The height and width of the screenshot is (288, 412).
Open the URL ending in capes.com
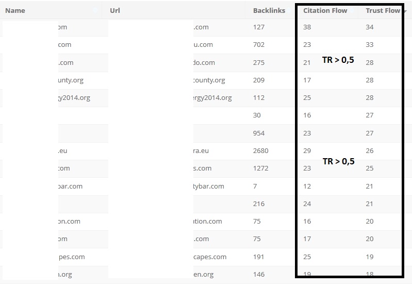coord(210,257)
